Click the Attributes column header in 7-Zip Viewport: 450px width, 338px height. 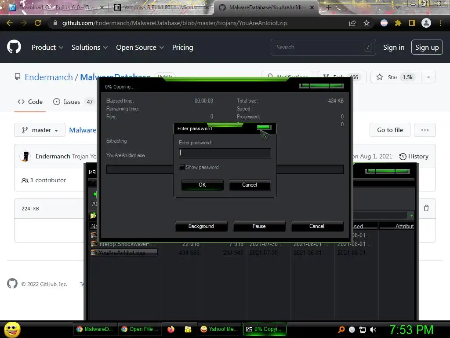coord(397,226)
